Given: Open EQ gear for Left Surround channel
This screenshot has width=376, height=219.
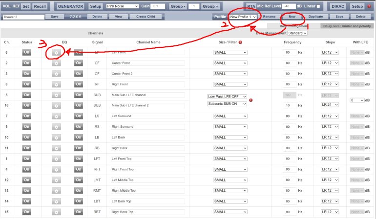Looking at the screenshot, I should [x=56, y=116].
